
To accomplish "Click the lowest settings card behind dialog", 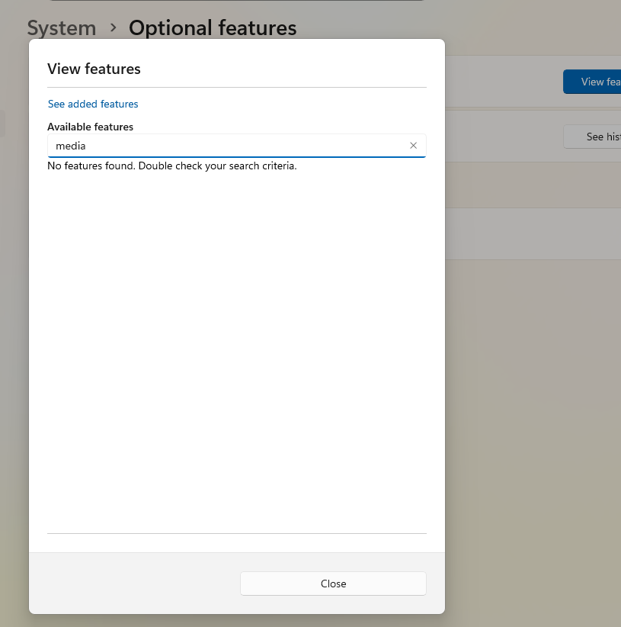I will (533, 234).
